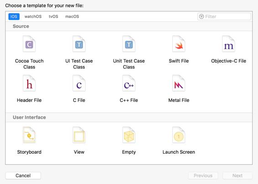This screenshot has height=184, width=258.
Task: Click the Filter search field
Action: pyautogui.click(x=224, y=16)
